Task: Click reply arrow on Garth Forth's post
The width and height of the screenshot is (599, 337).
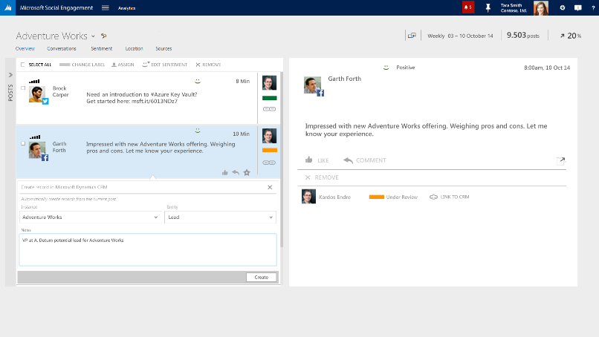Action: (x=236, y=172)
